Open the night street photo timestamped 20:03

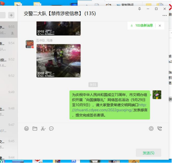(59, 61)
